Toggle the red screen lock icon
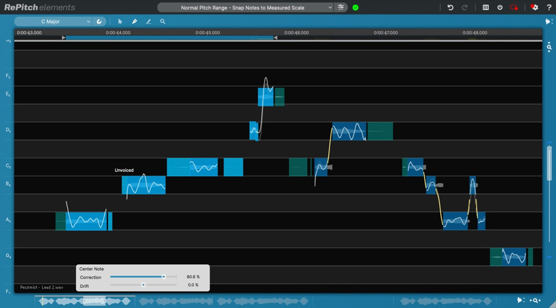Screen dimensions: 556x308 point(514,7)
